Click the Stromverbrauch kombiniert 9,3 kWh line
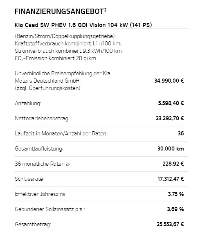202x245 pixels. pyautogui.click(x=69, y=51)
